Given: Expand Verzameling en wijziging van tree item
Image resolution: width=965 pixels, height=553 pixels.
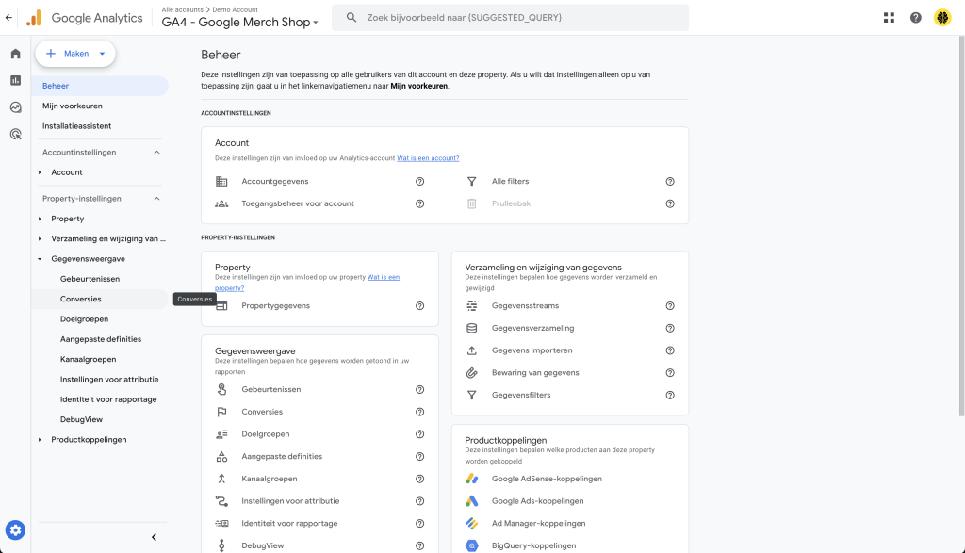Looking at the screenshot, I should coord(40,238).
